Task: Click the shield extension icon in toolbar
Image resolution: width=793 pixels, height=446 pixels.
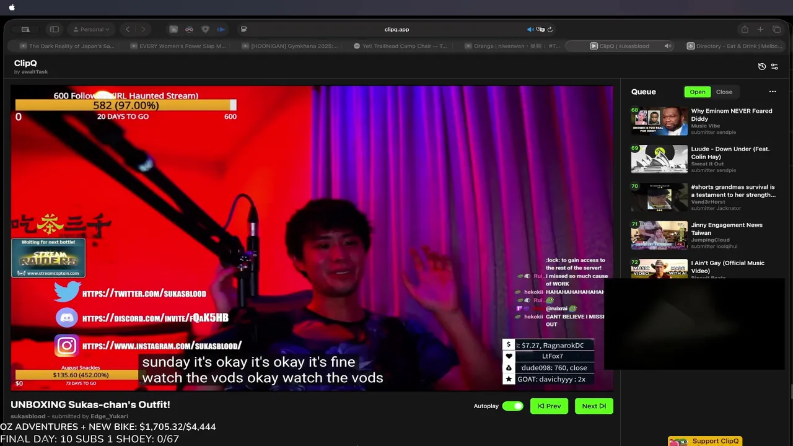Action: click(205, 29)
